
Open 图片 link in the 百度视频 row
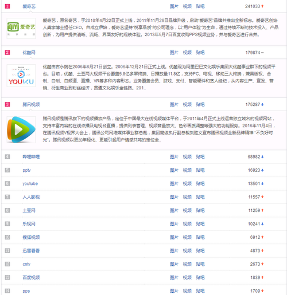tap(174, 277)
